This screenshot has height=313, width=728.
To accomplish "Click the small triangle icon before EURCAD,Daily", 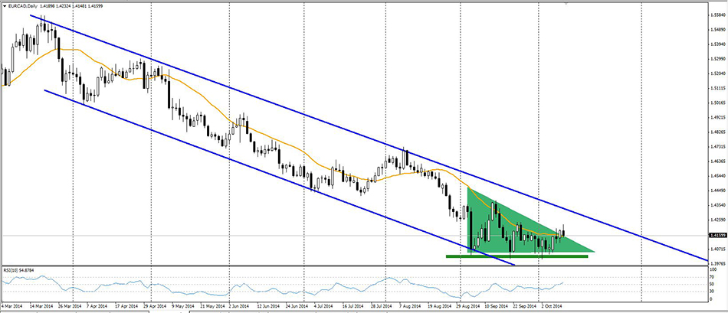I will coord(5,6).
